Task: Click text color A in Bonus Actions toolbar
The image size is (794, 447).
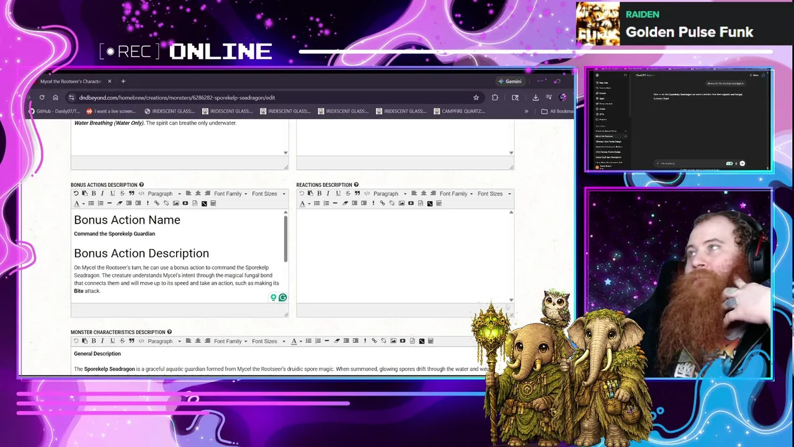Action: (x=77, y=204)
